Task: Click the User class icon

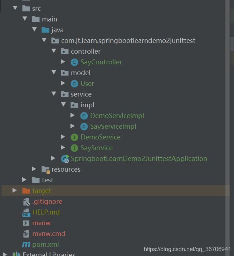Action: tap(74, 84)
